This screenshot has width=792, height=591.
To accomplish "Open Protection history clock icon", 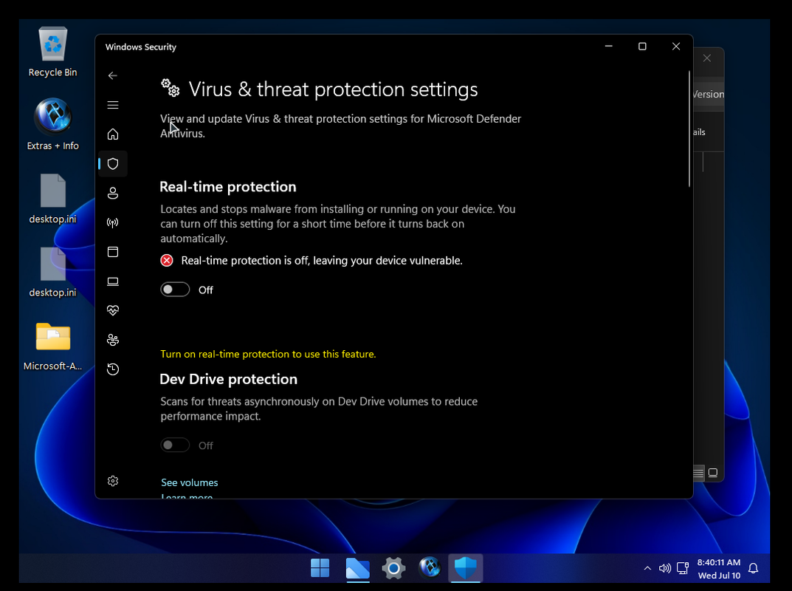I will (113, 369).
